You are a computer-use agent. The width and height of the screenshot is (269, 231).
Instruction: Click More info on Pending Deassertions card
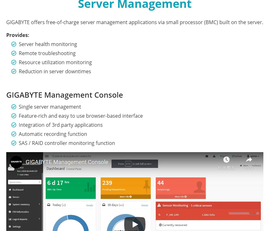pyautogui.click(x=126, y=197)
